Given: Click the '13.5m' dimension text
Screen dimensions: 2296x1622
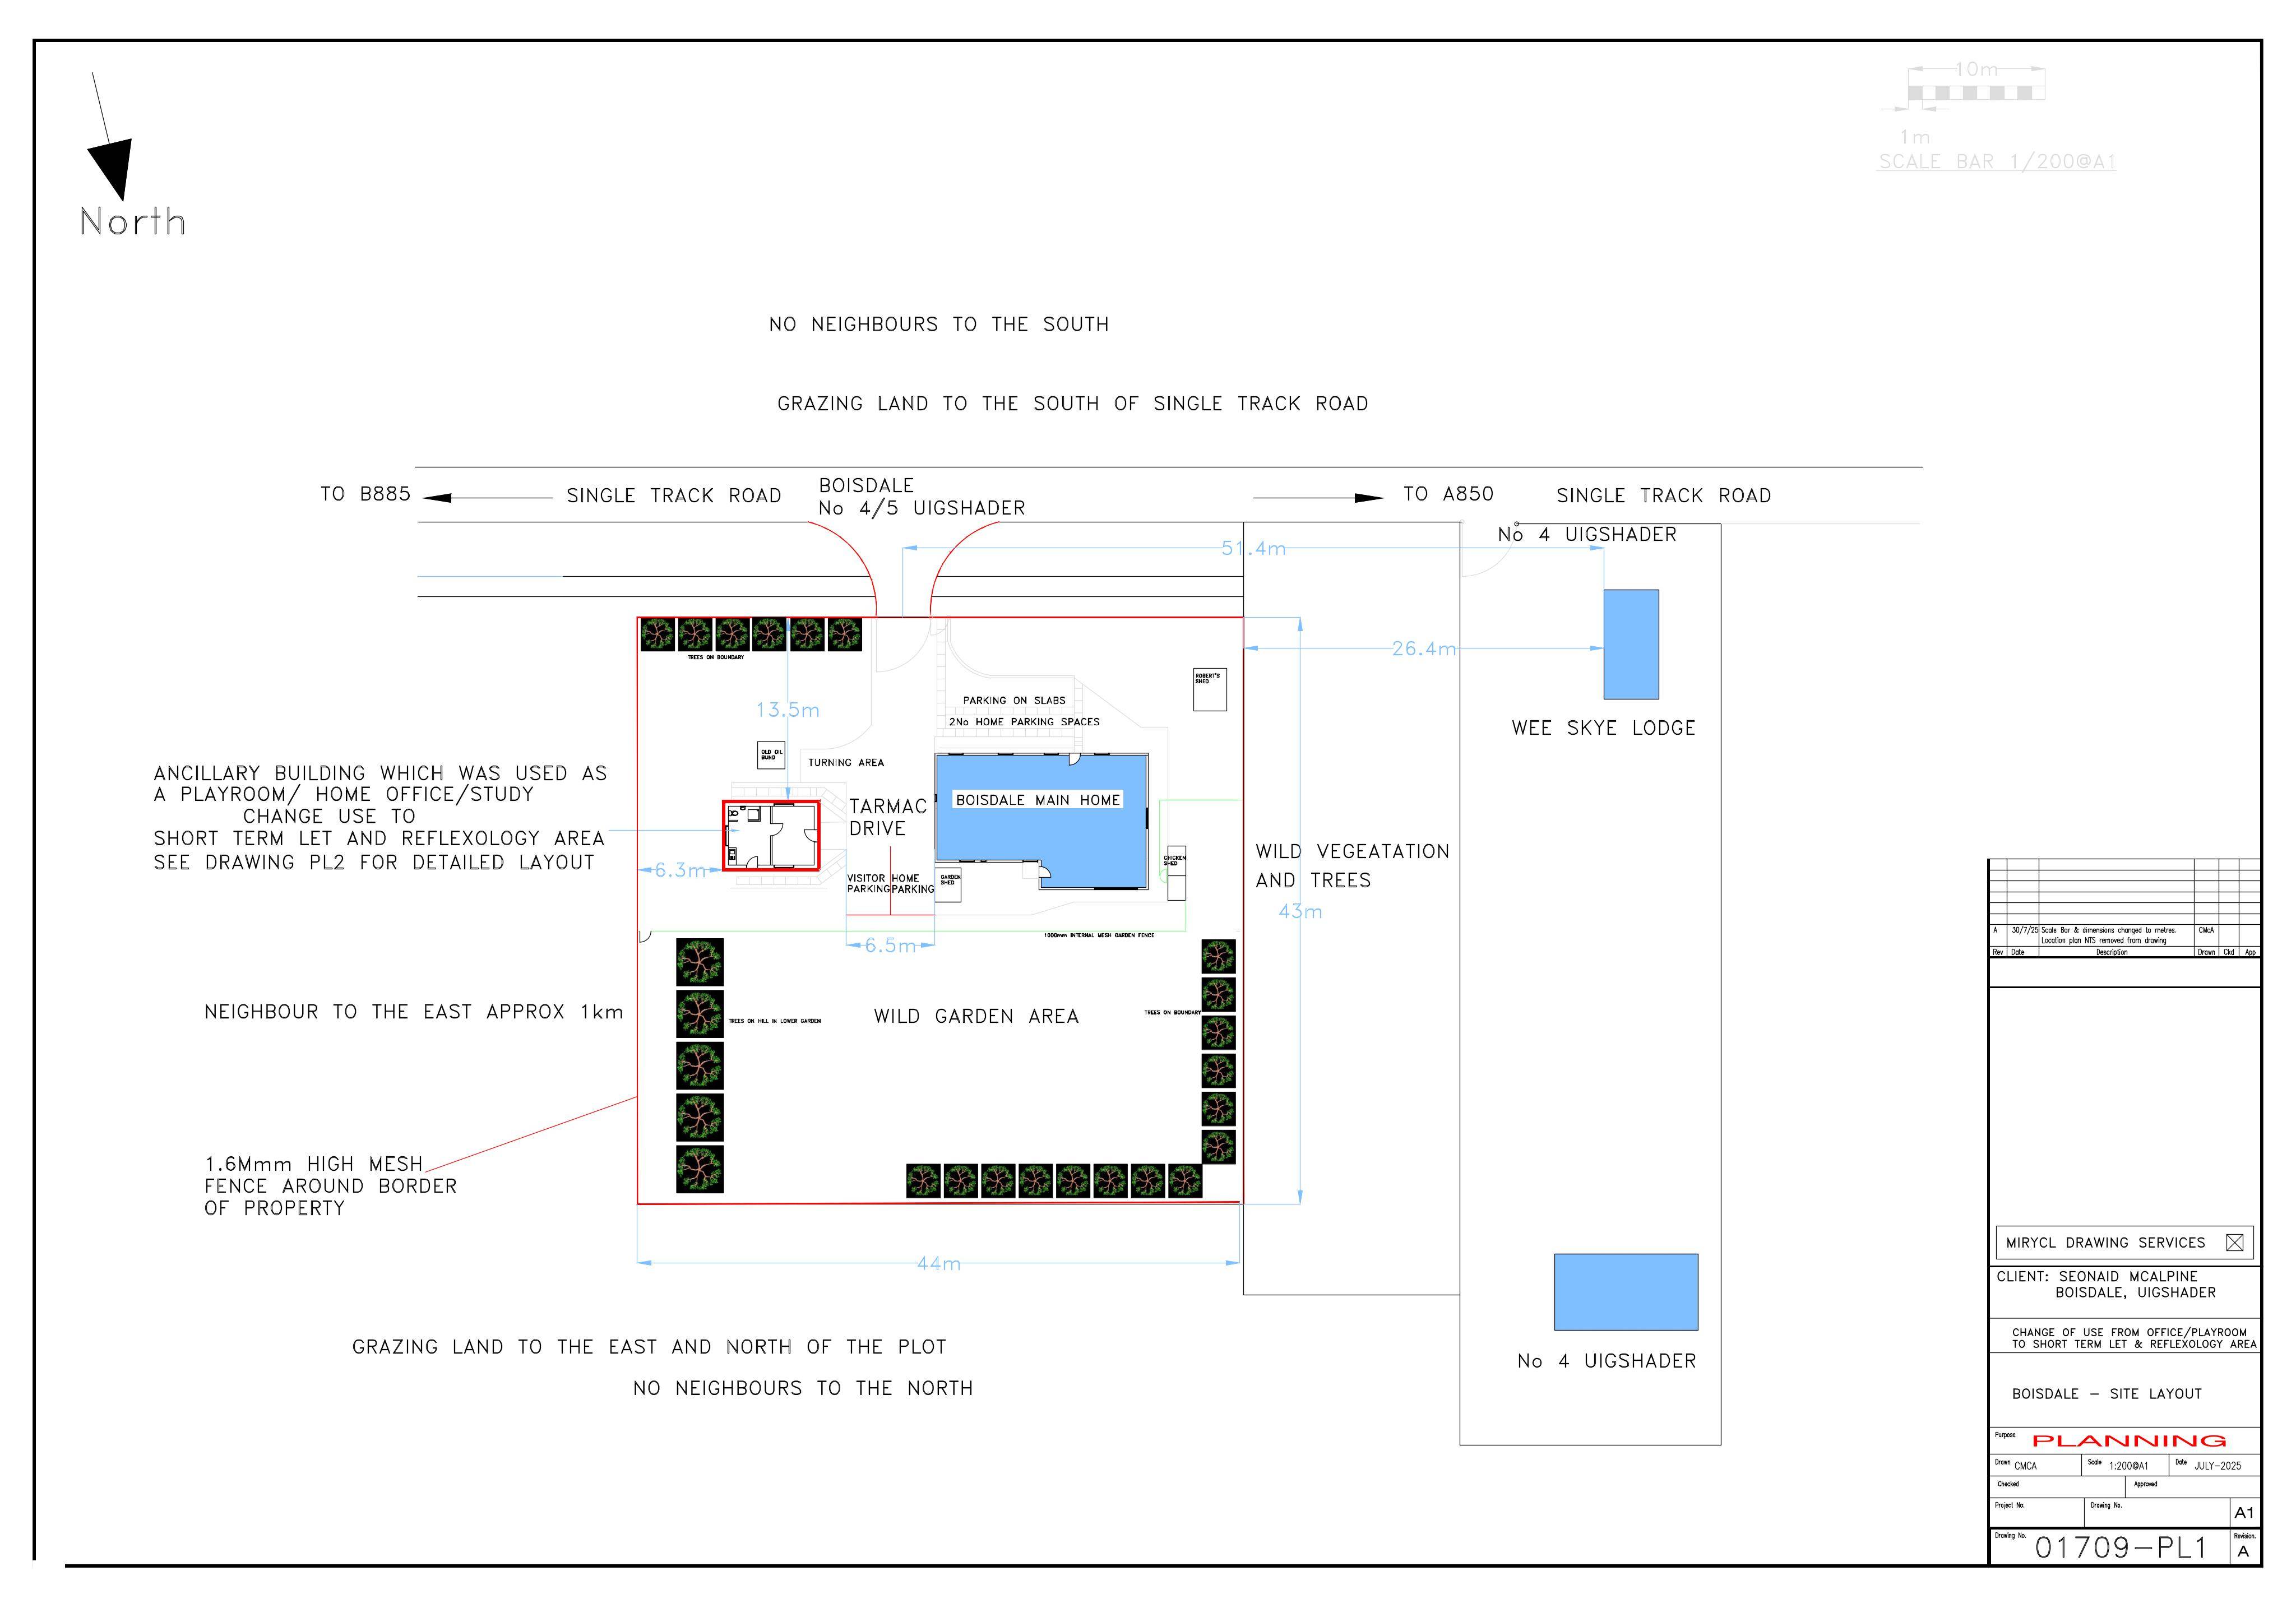Looking at the screenshot, I should pos(787,710).
